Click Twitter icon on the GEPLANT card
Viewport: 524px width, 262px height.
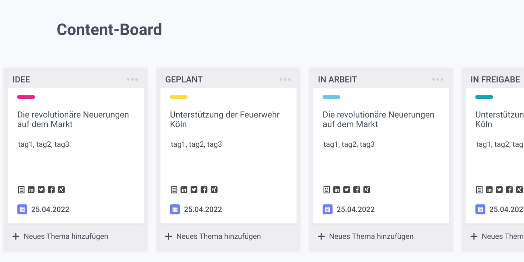[194, 190]
